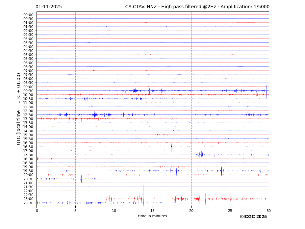Click the x-axis tick label 25

pos(230,211)
